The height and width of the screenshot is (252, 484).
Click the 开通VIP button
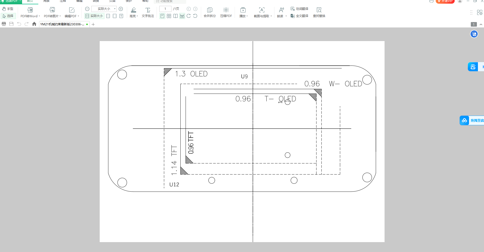click(x=445, y=1)
